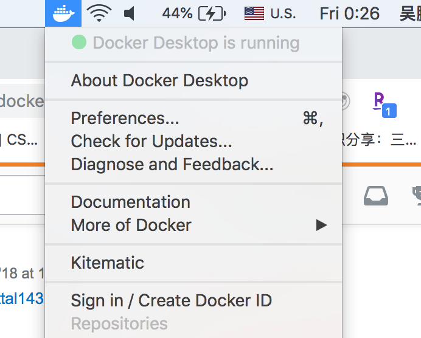Open Docker Documentation menu entry
The width and height of the screenshot is (421, 338).
pos(131,202)
